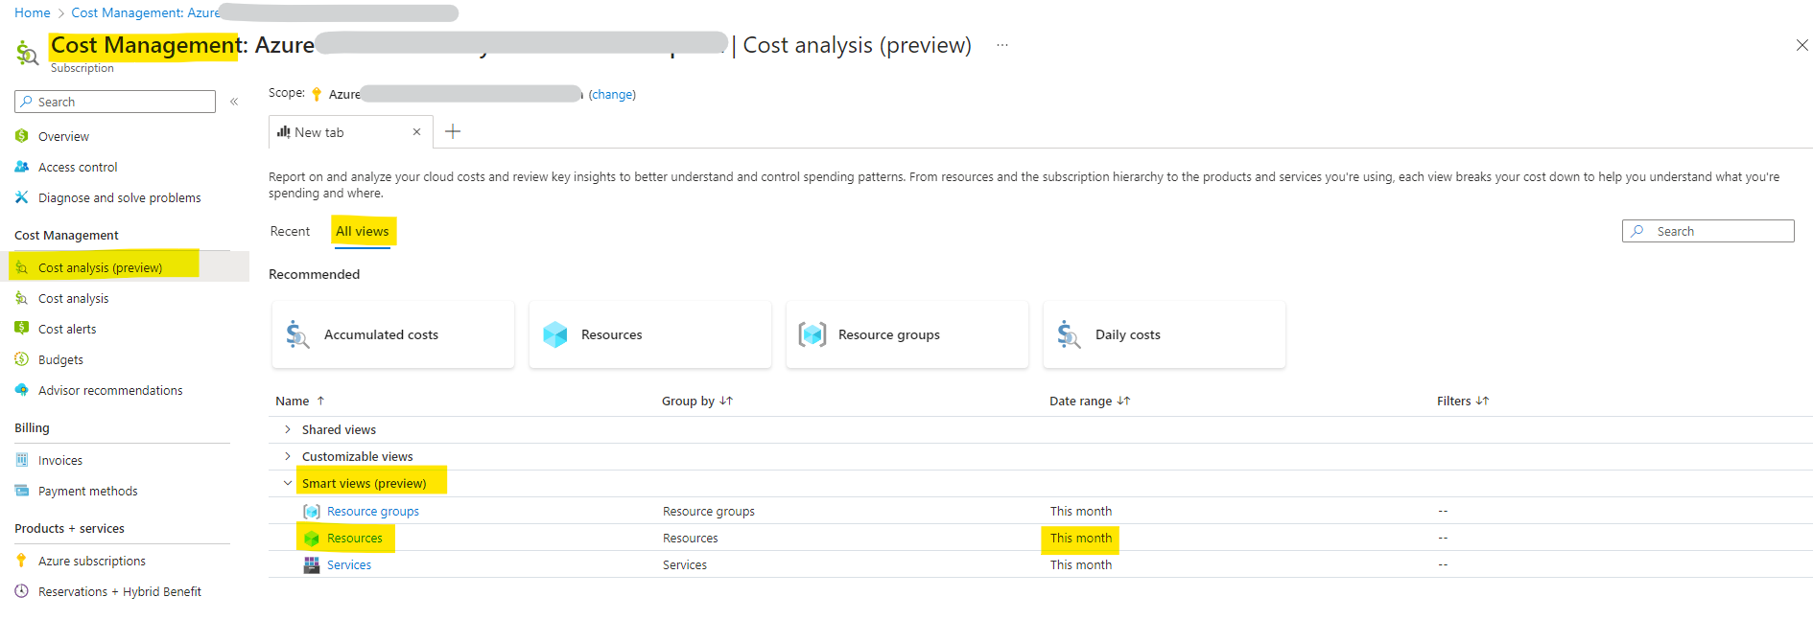The image size is (1813, 620).
Task: Add a new tab with plus icon
Action: [x=453, y=131]
